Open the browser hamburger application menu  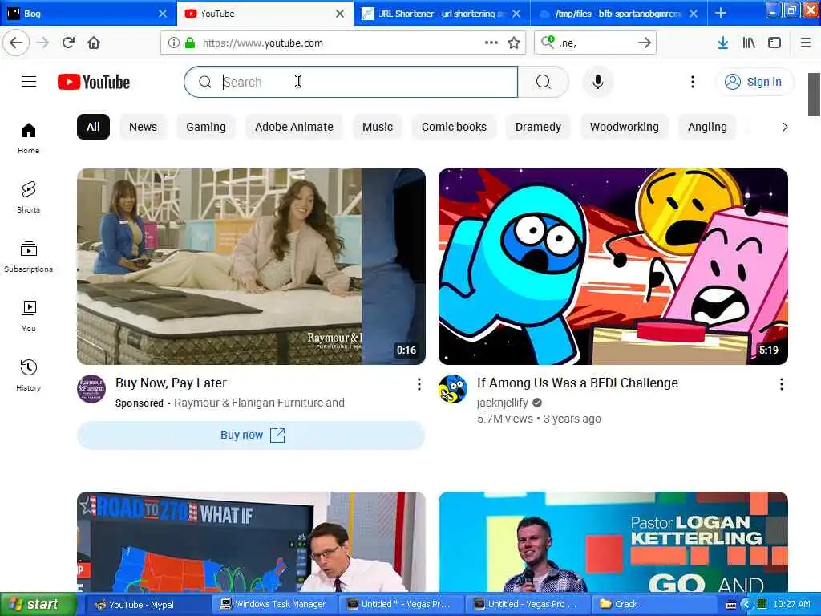point(806,43)
